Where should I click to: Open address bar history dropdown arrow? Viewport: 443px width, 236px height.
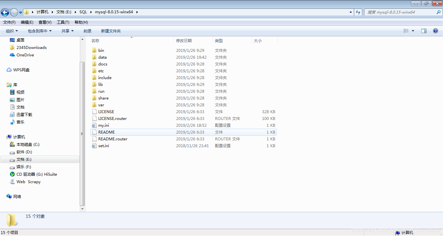point(351,12)
